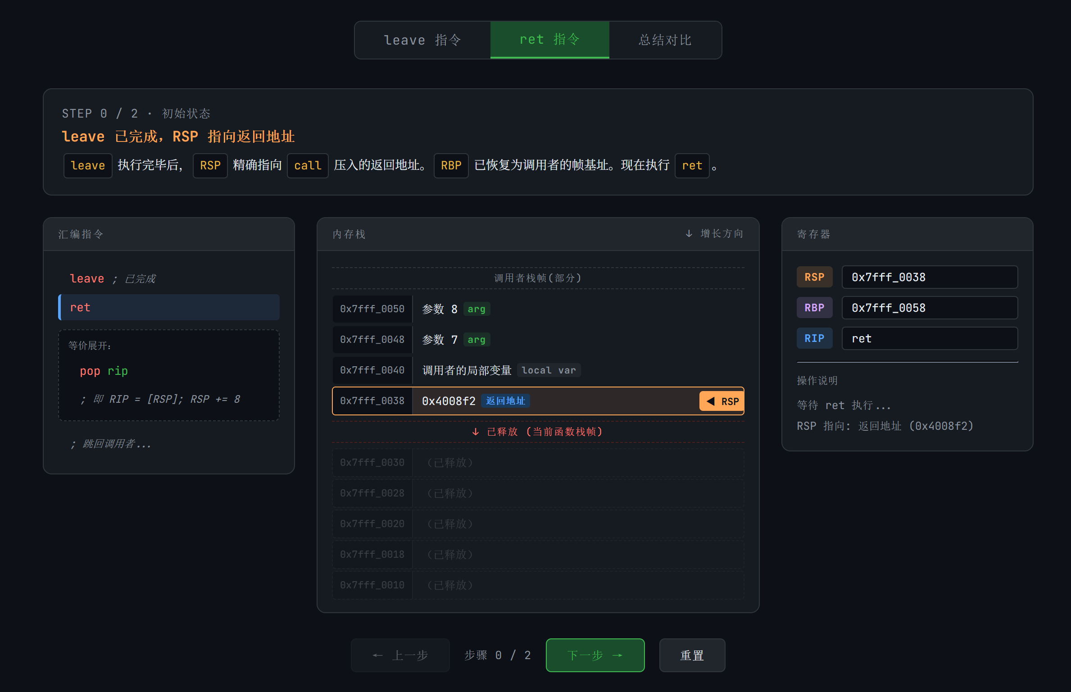Image resolution: width=1071 pixels, height=692 pixels.
Task: Select the highlighted ret instruction line
Action: click(169, 307)
